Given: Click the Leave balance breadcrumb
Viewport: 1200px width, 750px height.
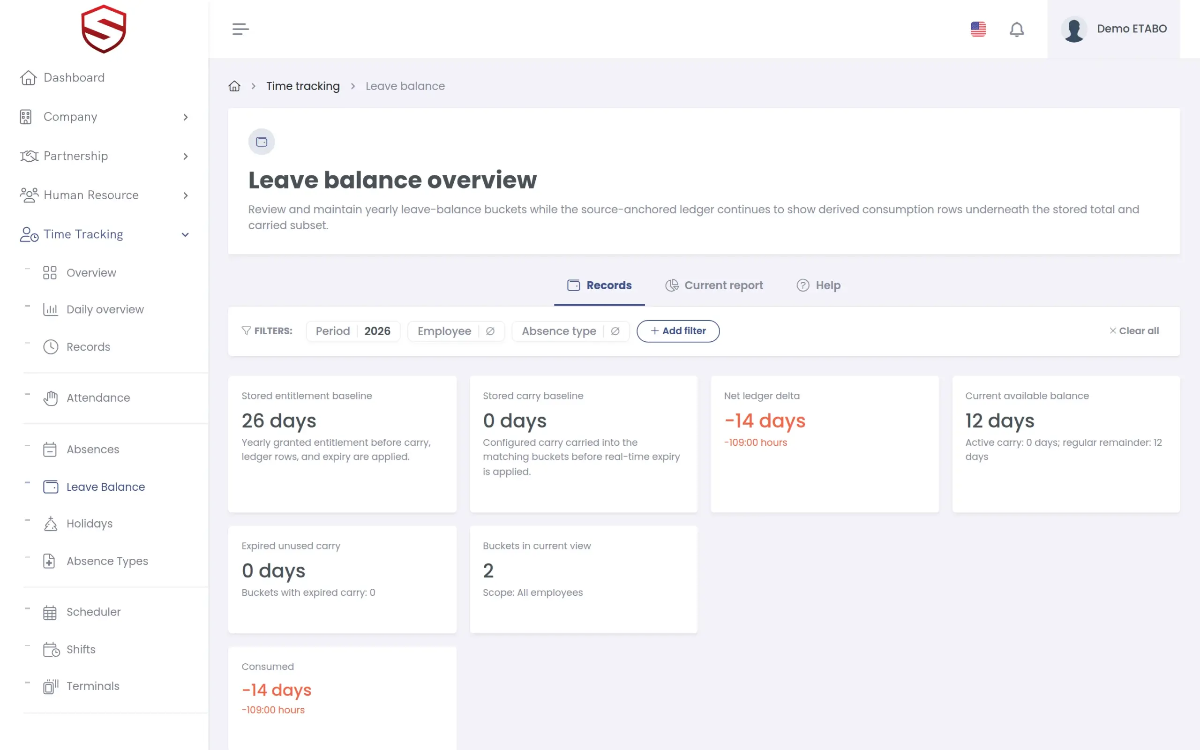Looking at the screenshot, I should tap(405, 86).
